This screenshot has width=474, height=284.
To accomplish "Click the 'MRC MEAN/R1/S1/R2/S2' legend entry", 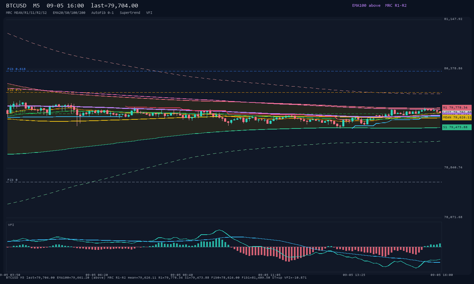I will (x=26, y=13).
